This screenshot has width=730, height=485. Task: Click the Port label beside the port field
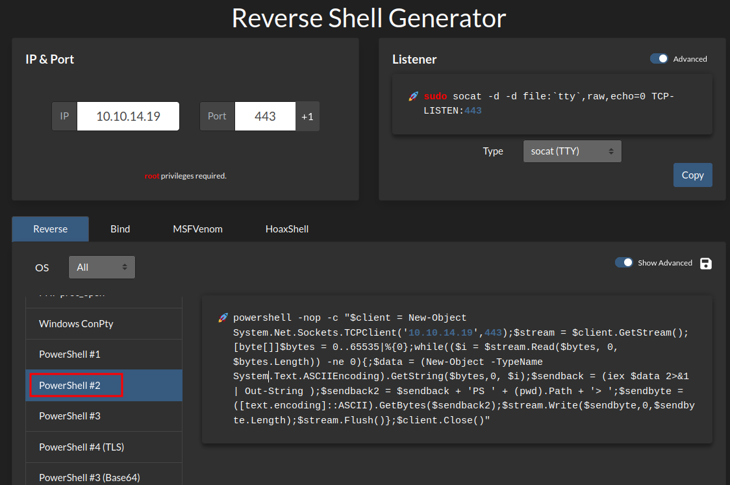tap(217, 116)
